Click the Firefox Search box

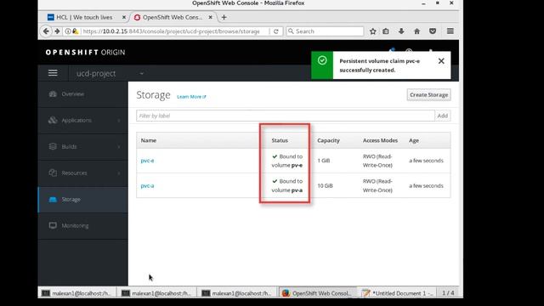click(325, 31)
